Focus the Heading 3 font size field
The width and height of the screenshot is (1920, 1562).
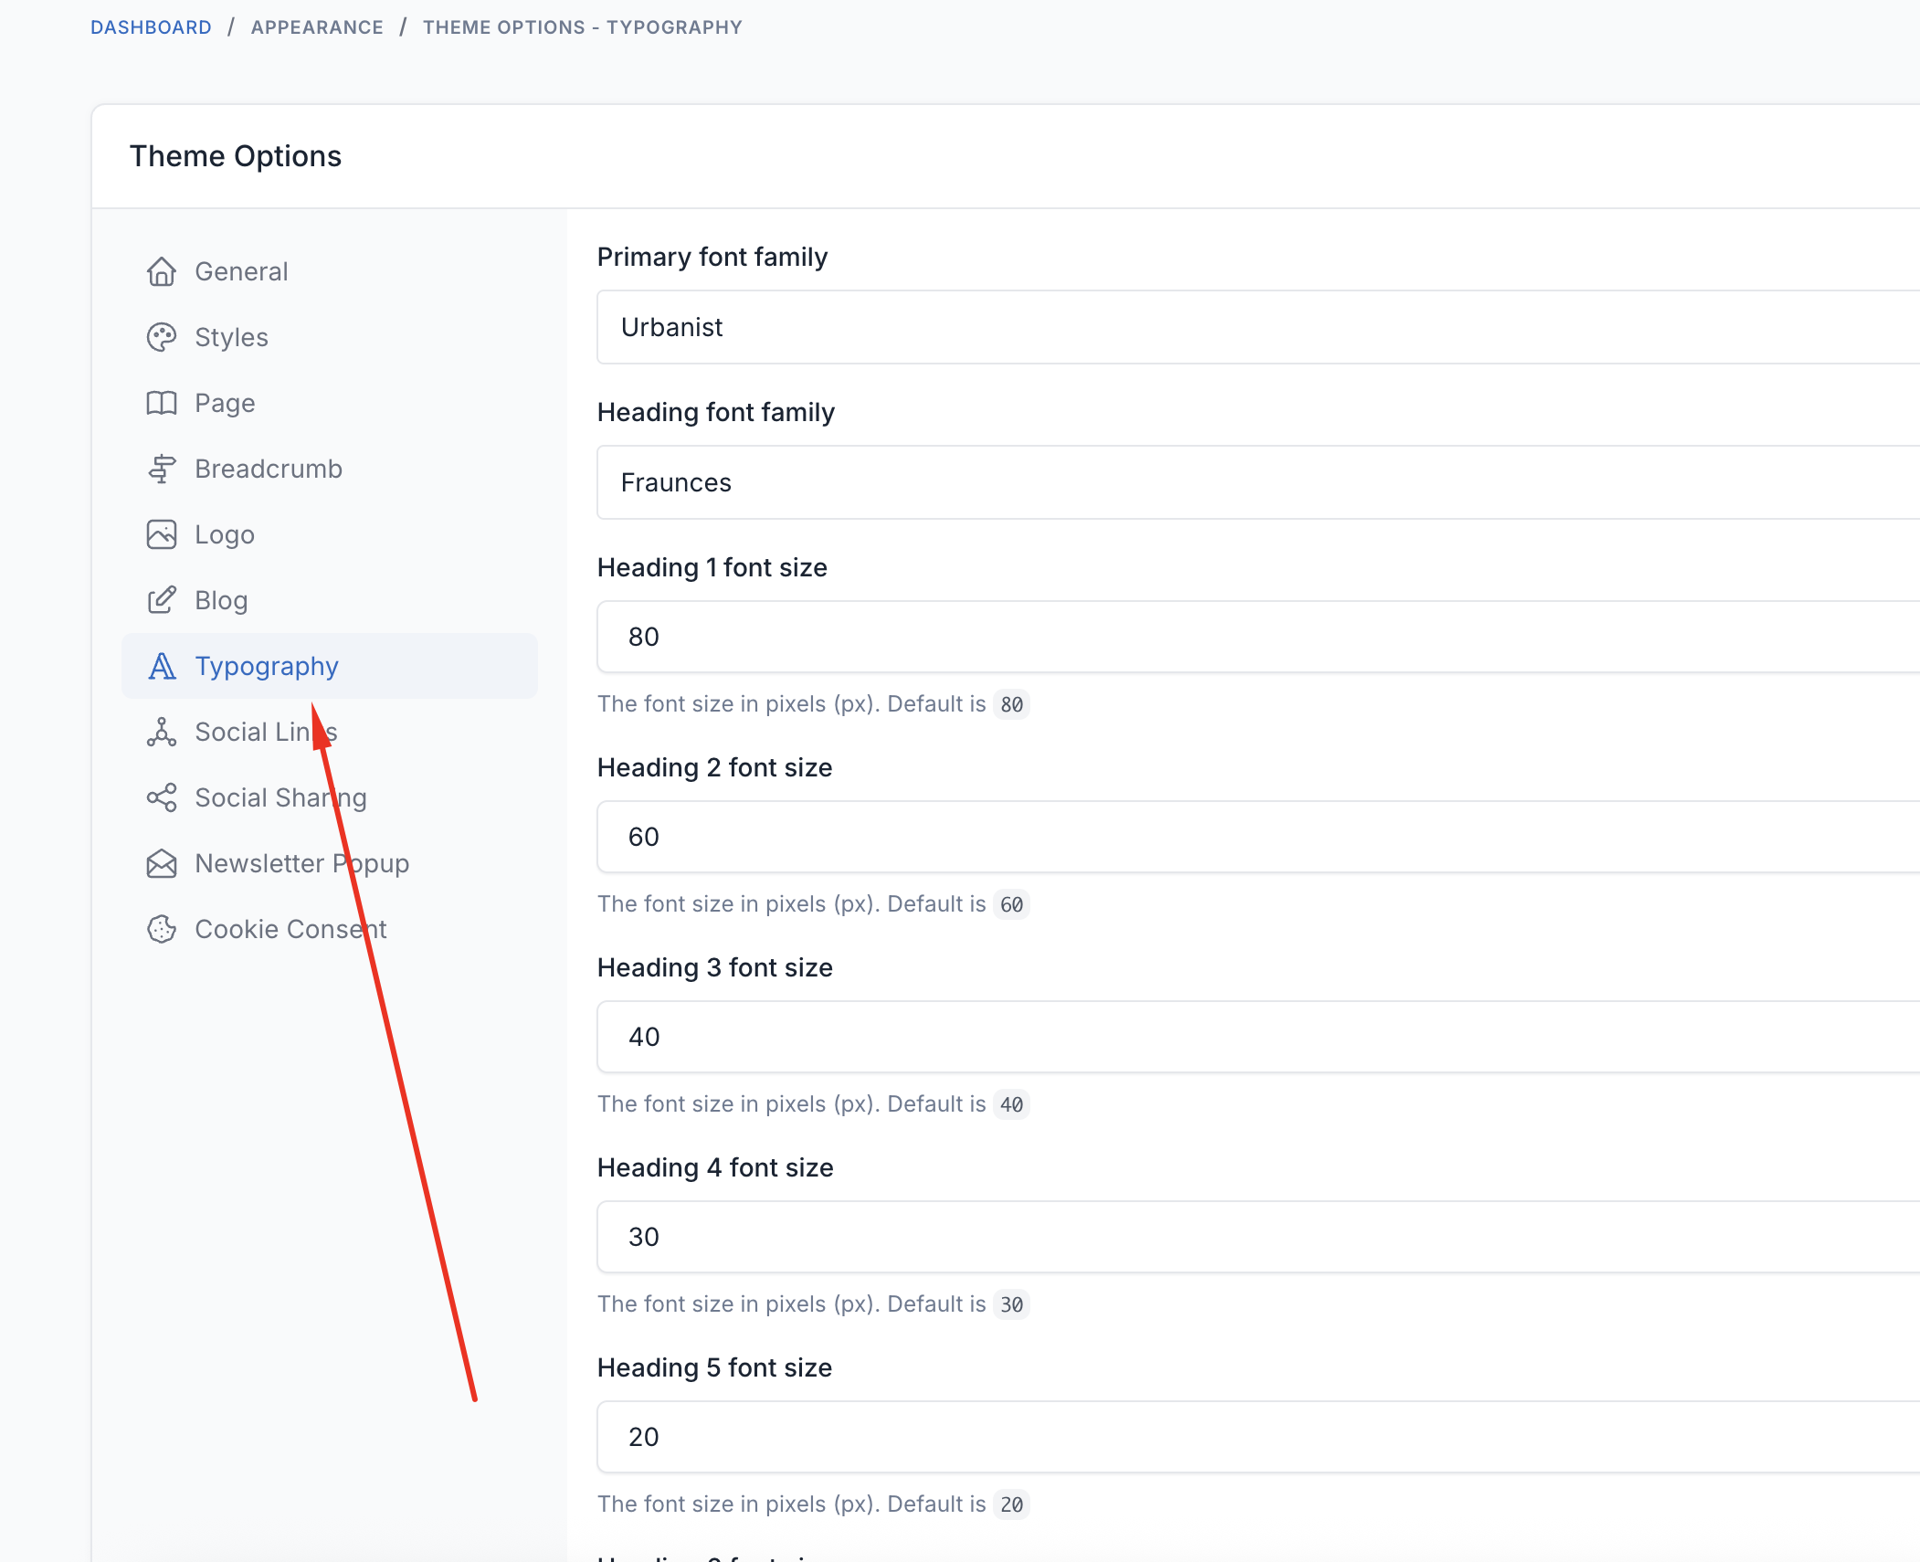point(1259,1037)
